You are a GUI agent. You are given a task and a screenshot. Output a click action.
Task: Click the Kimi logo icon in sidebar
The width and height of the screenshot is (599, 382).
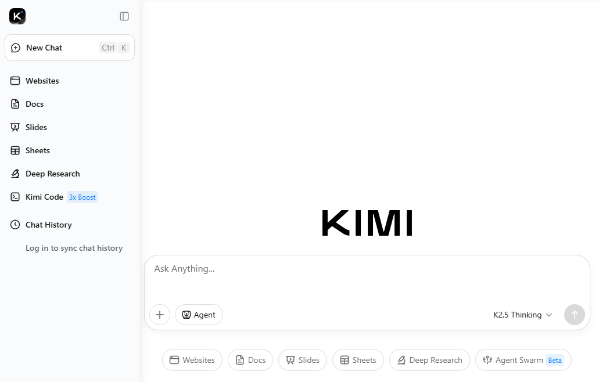pos(17,16)
